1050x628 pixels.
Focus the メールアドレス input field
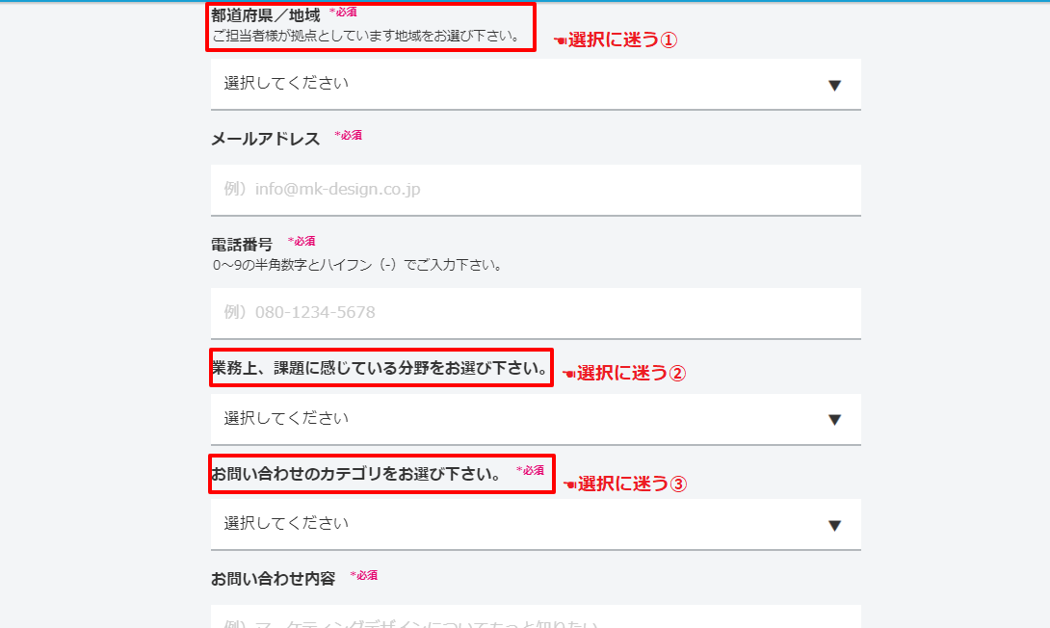536,190
